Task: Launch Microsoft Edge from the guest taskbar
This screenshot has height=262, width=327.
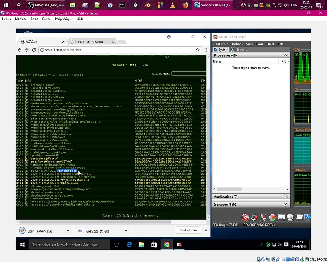Action: coord(129,245)
